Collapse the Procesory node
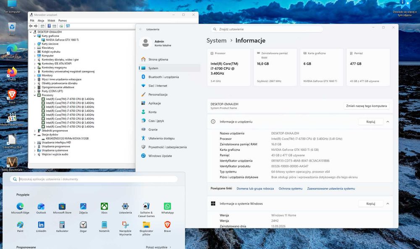 click(35, 95)
